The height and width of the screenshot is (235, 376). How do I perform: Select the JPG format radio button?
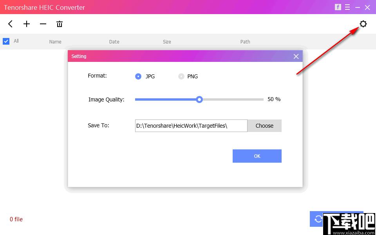pos(138,76)
